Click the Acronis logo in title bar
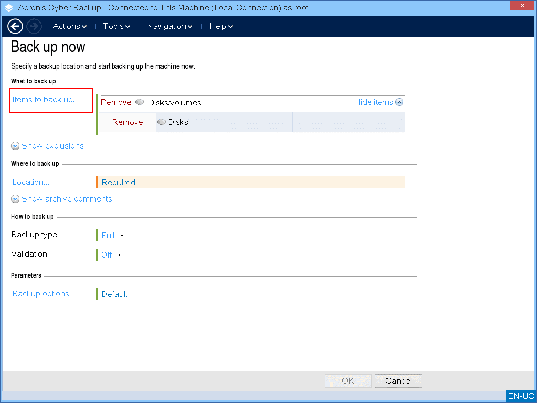537x403 pixels. point(9,7)
